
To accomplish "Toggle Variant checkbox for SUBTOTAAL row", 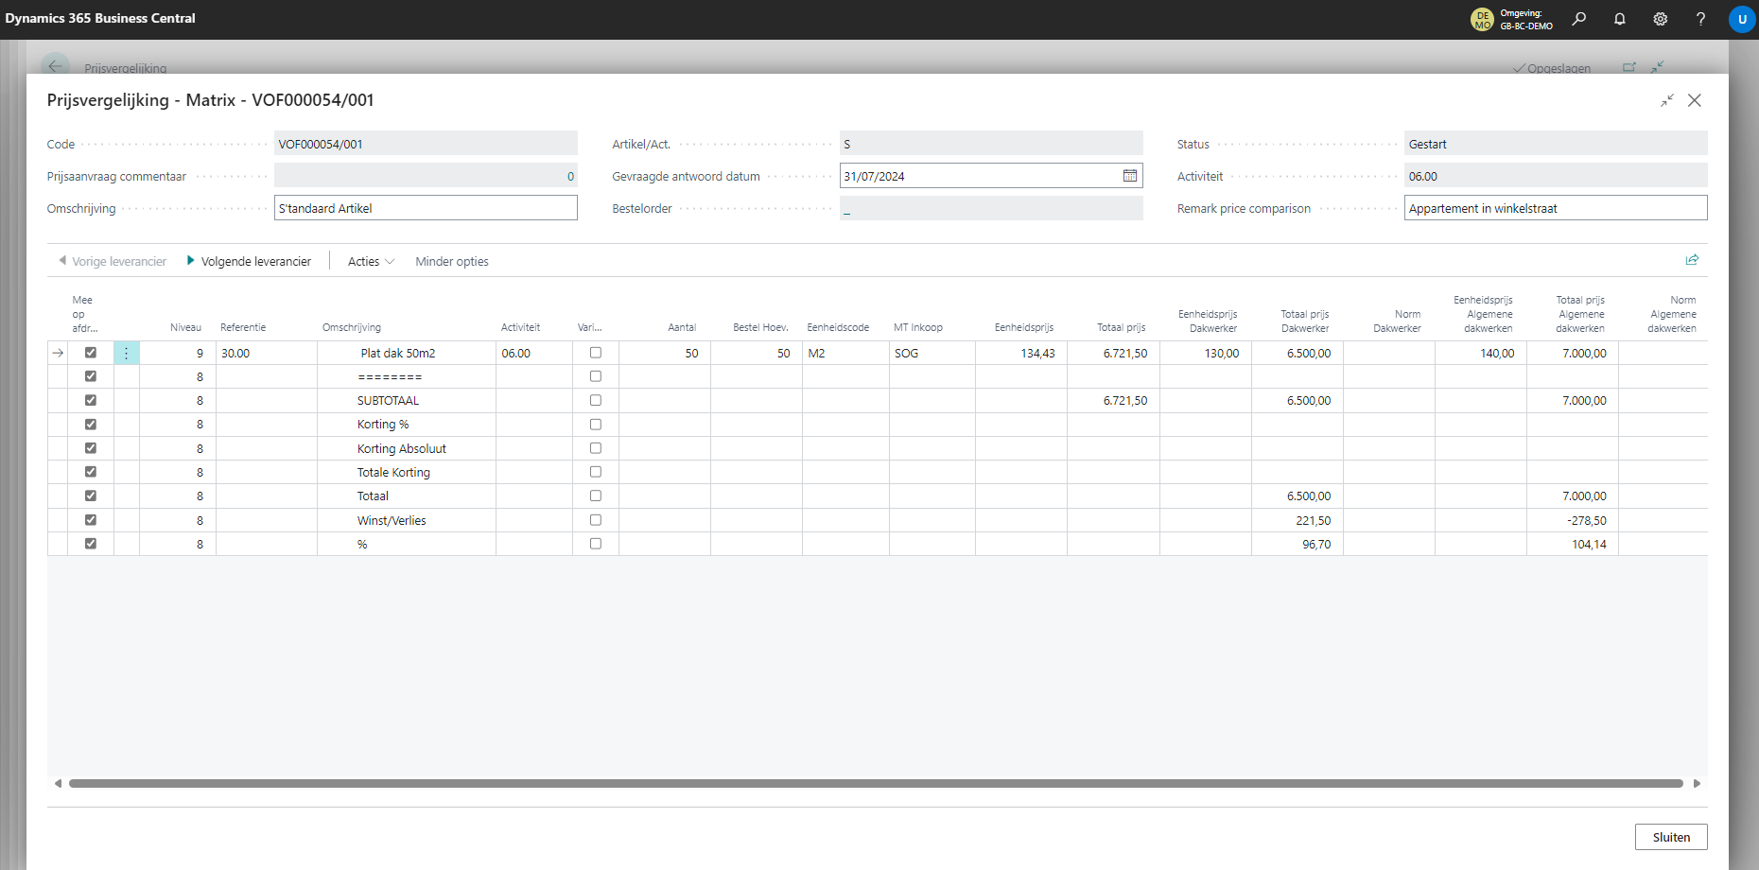I will (596, 400).
